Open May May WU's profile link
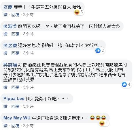 click(17, 118)
